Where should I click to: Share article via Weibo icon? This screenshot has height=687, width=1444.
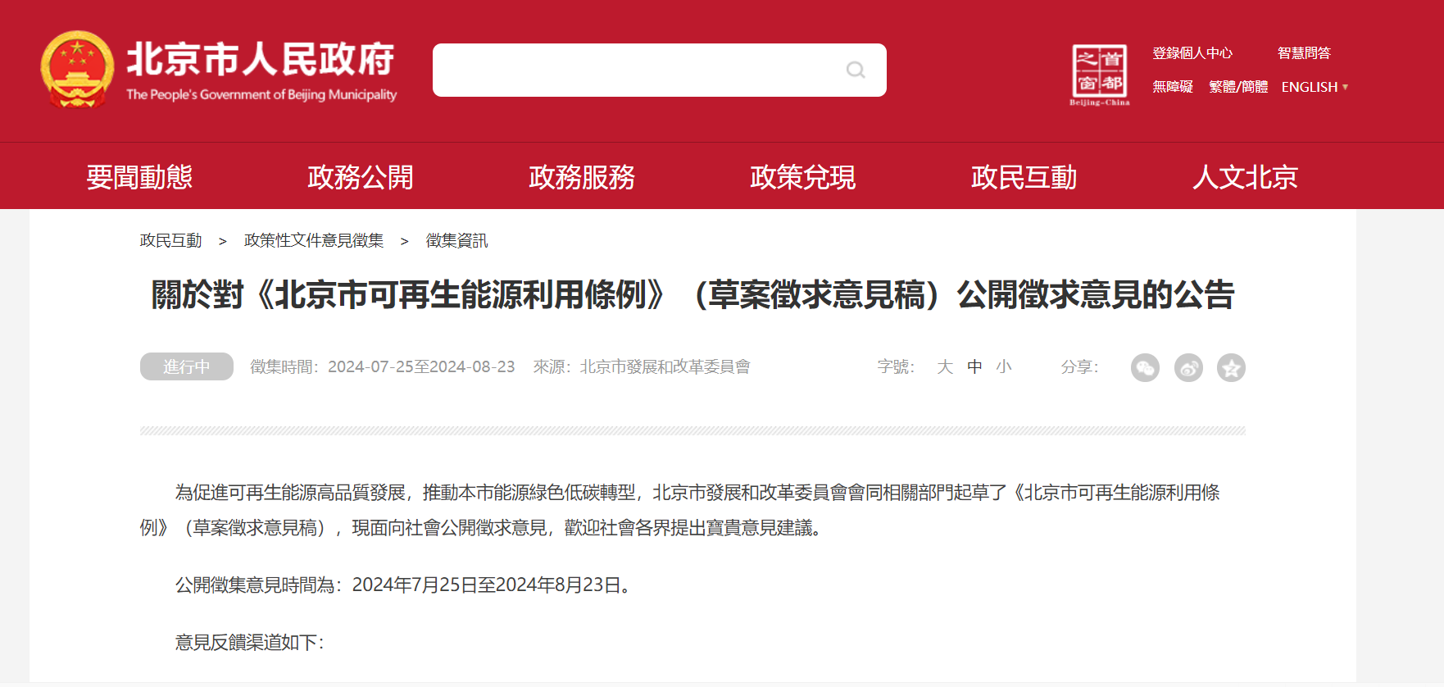coord(1188,368)
